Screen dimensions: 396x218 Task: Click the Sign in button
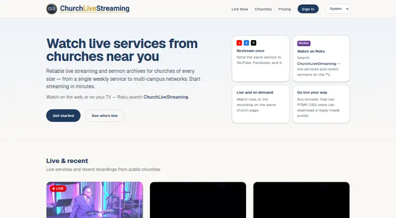(308, 9)
